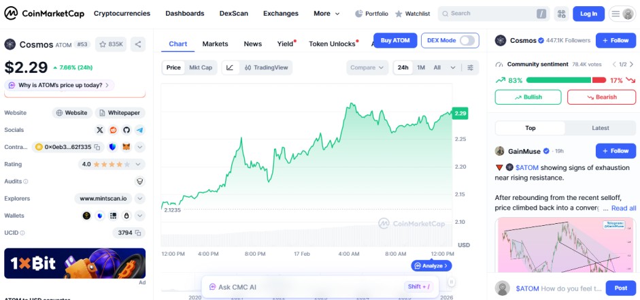Switch to the Yield tab

[x=286, y=44]
